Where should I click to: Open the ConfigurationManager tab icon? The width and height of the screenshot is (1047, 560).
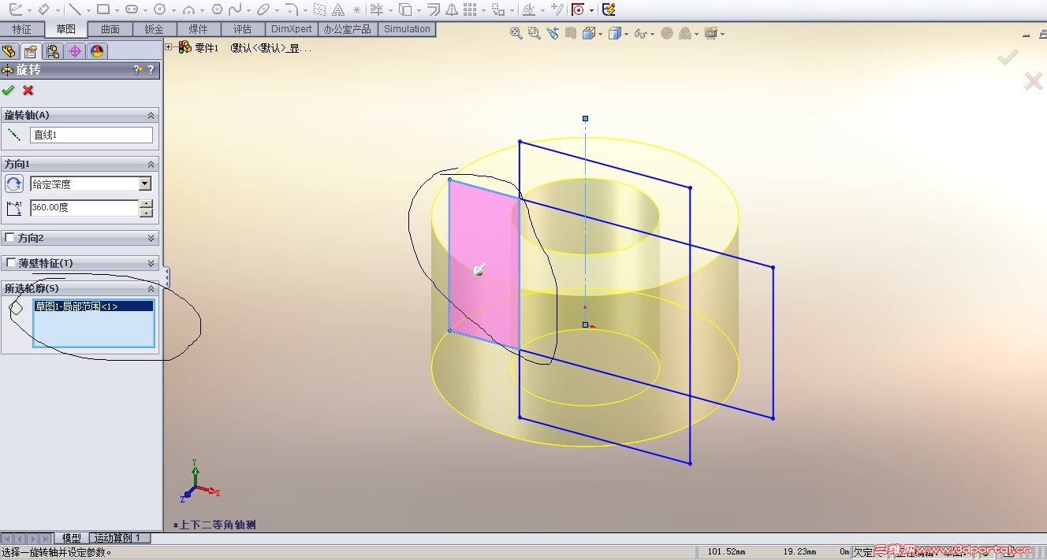(53, 51)
